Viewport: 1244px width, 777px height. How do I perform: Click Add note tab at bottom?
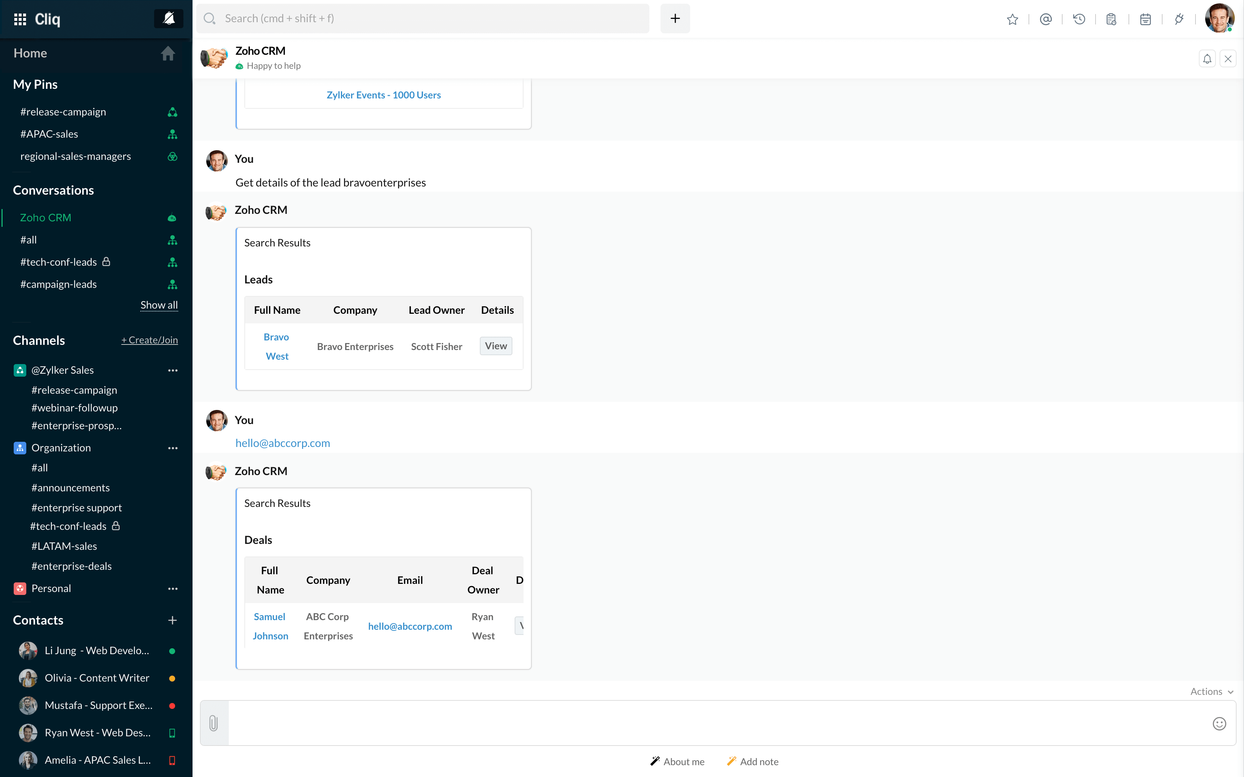pyautogui.click(x=752, y=762)
